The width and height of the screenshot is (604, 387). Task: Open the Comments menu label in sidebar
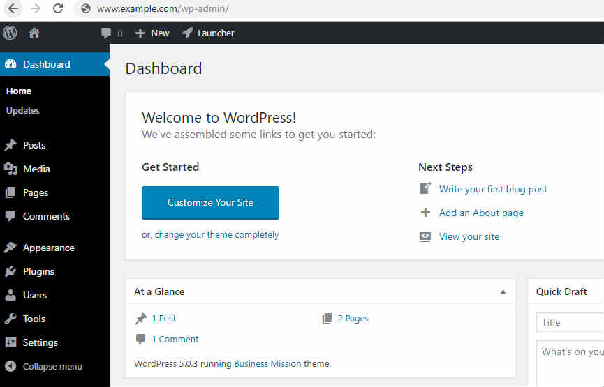pyautogui.click(x=46, y=216)
